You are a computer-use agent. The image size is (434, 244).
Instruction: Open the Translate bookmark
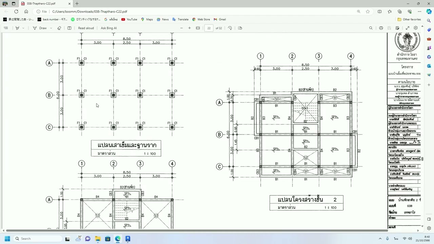(180, 19)
